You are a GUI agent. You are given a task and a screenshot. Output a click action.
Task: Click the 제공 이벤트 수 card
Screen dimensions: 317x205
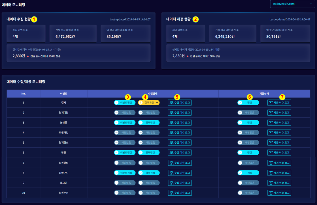(186, 33)
